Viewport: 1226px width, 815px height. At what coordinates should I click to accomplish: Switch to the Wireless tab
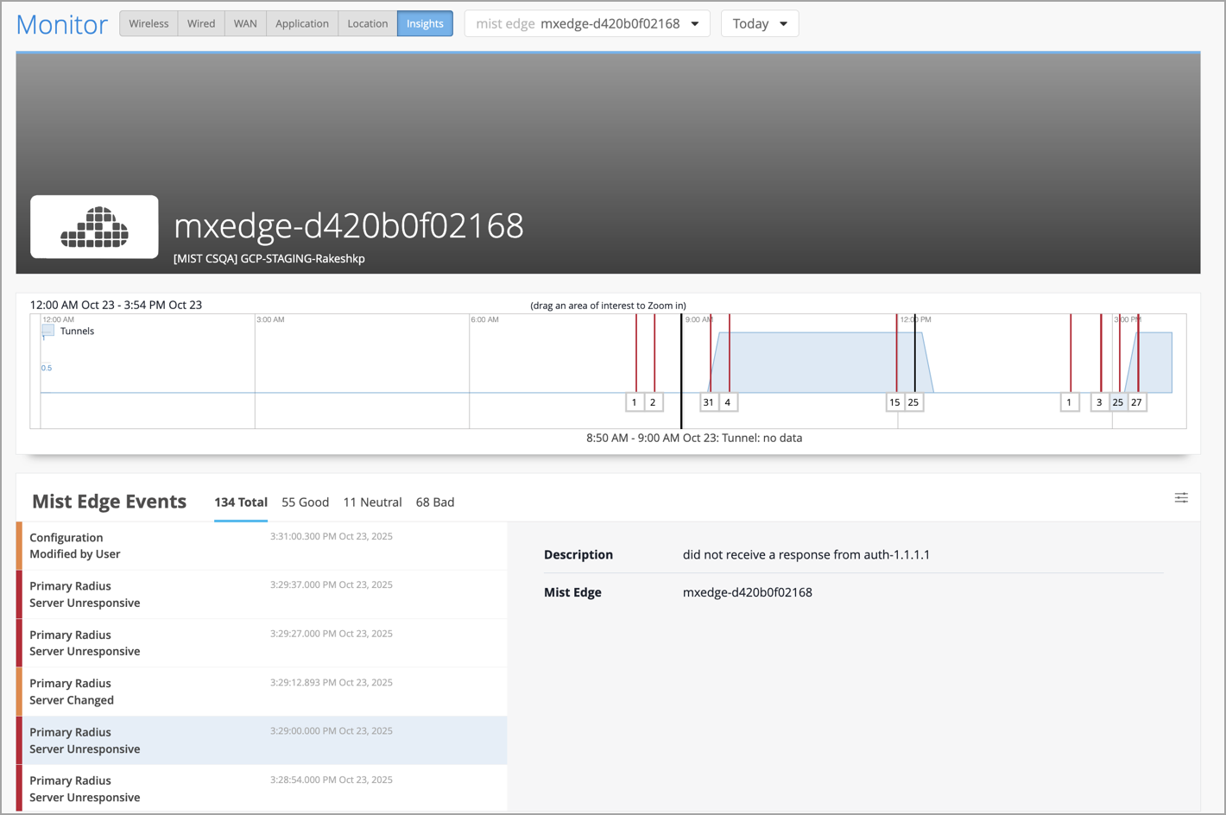tap(149, 24)
